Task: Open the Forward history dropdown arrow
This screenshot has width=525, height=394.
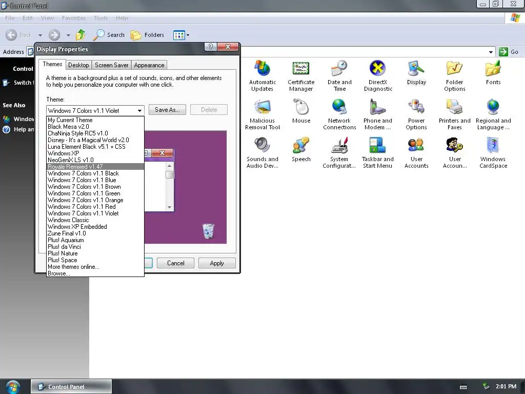Action: tap(68, 35)
